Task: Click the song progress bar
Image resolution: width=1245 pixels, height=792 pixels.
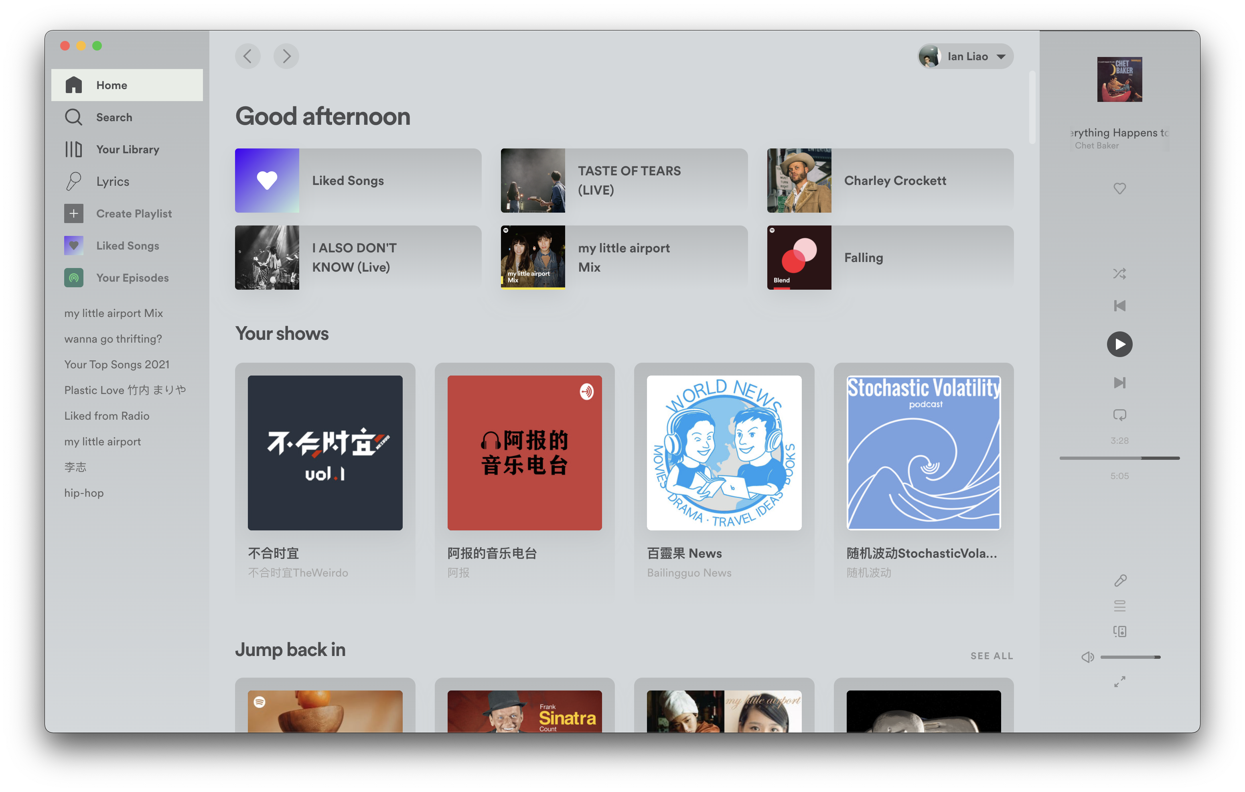Action: pyautogui.click(x=1119, y=458)
